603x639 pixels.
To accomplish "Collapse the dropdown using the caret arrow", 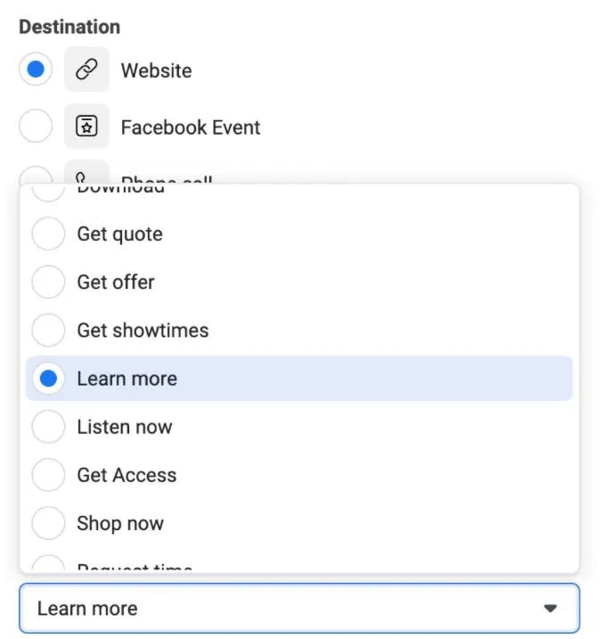I will (x=550, y=609).
